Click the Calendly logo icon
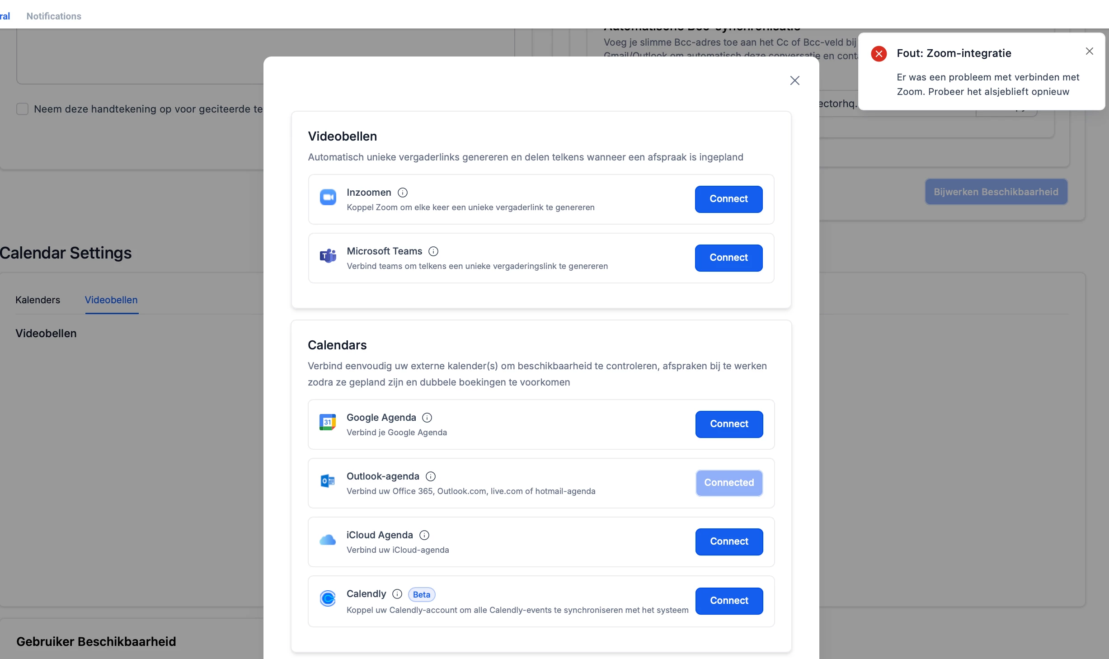Screen dimensions: 1109x659 point(328,598)
